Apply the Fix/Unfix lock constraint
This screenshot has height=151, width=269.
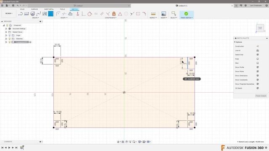(x=114, y=14)
